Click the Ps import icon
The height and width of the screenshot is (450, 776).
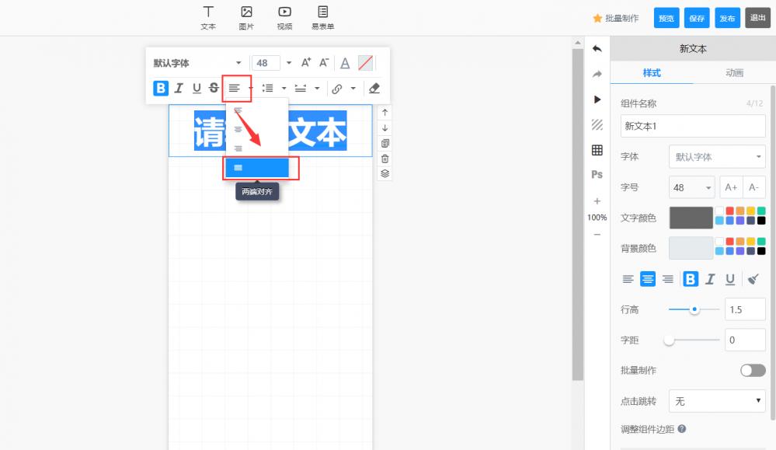[x=597, y=174]
